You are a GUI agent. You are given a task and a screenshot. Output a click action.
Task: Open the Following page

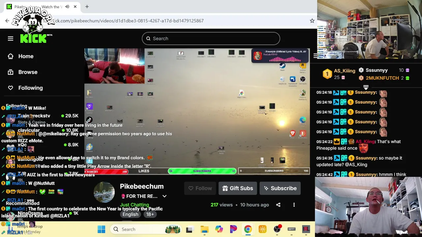tap(30, 88)
